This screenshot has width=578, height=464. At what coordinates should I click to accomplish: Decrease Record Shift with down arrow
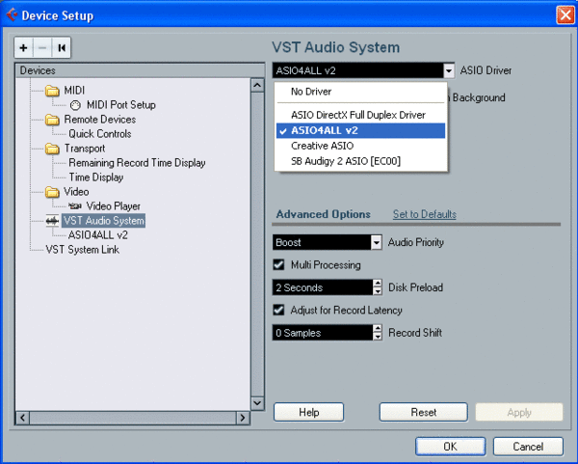pos(378,337)
